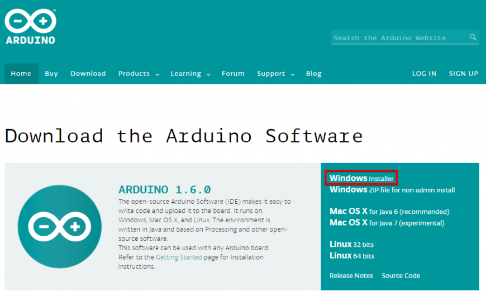Open the Download menu item

[x=88, y=74]
